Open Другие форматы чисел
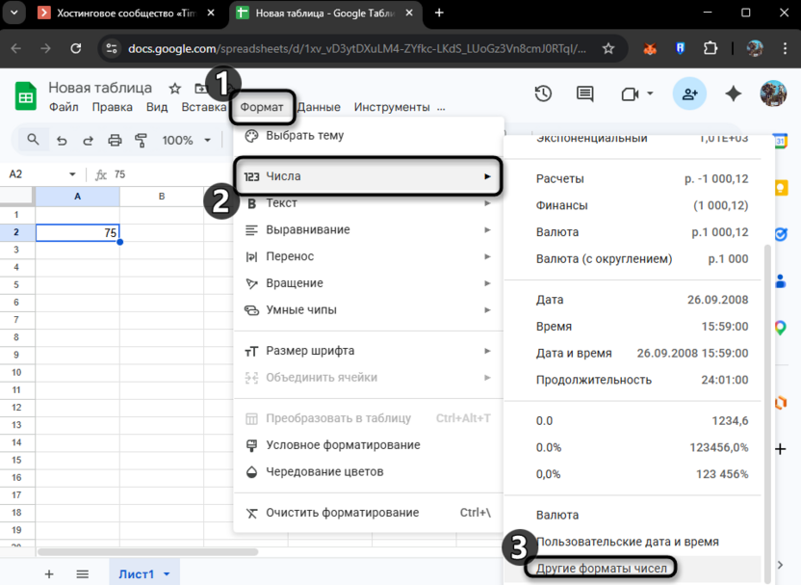This screenshot has width=801, height=585. click(x=633, y=568)
